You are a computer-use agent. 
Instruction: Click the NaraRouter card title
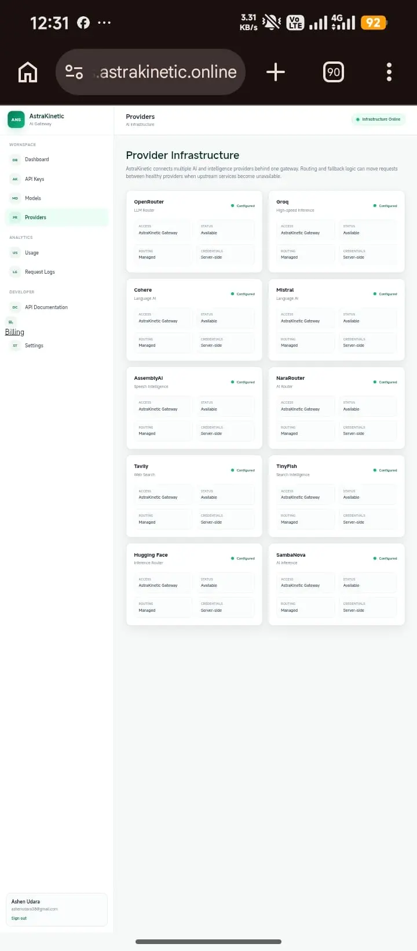click(x=290, y=378)
